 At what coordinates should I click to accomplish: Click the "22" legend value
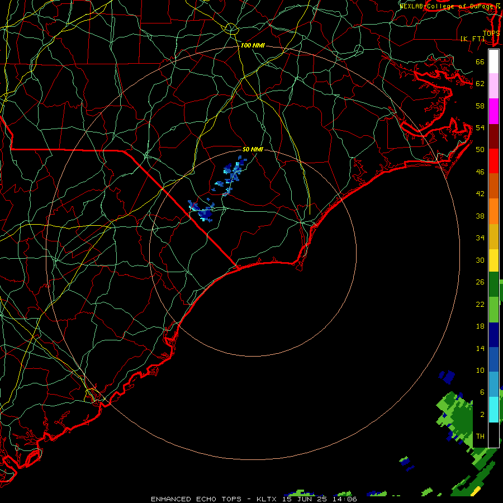[480, 304]
